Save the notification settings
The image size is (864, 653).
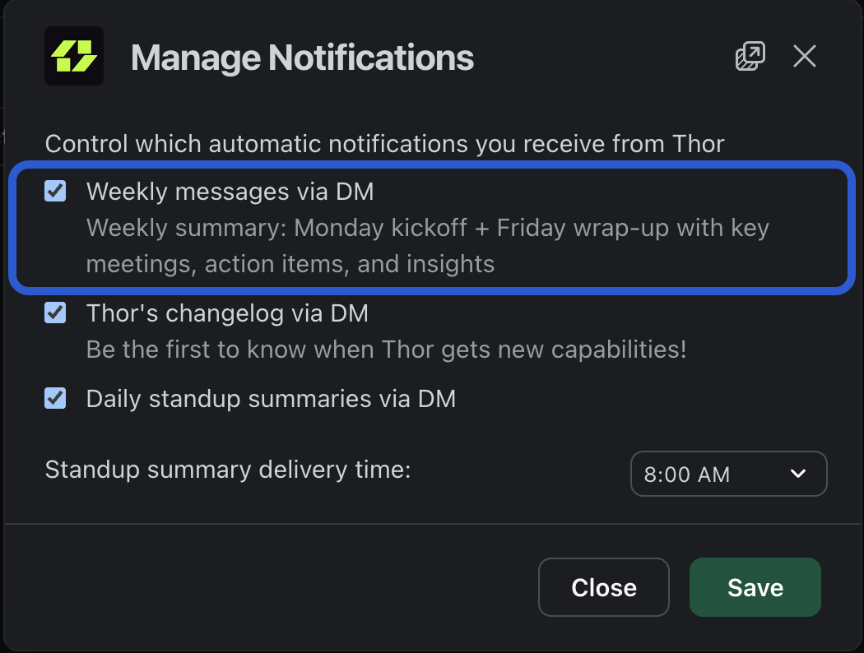click(x=755, y=587)
